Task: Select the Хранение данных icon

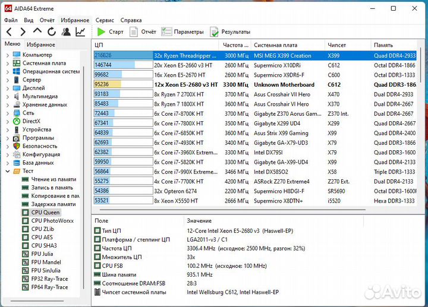Action: (17, 105)
